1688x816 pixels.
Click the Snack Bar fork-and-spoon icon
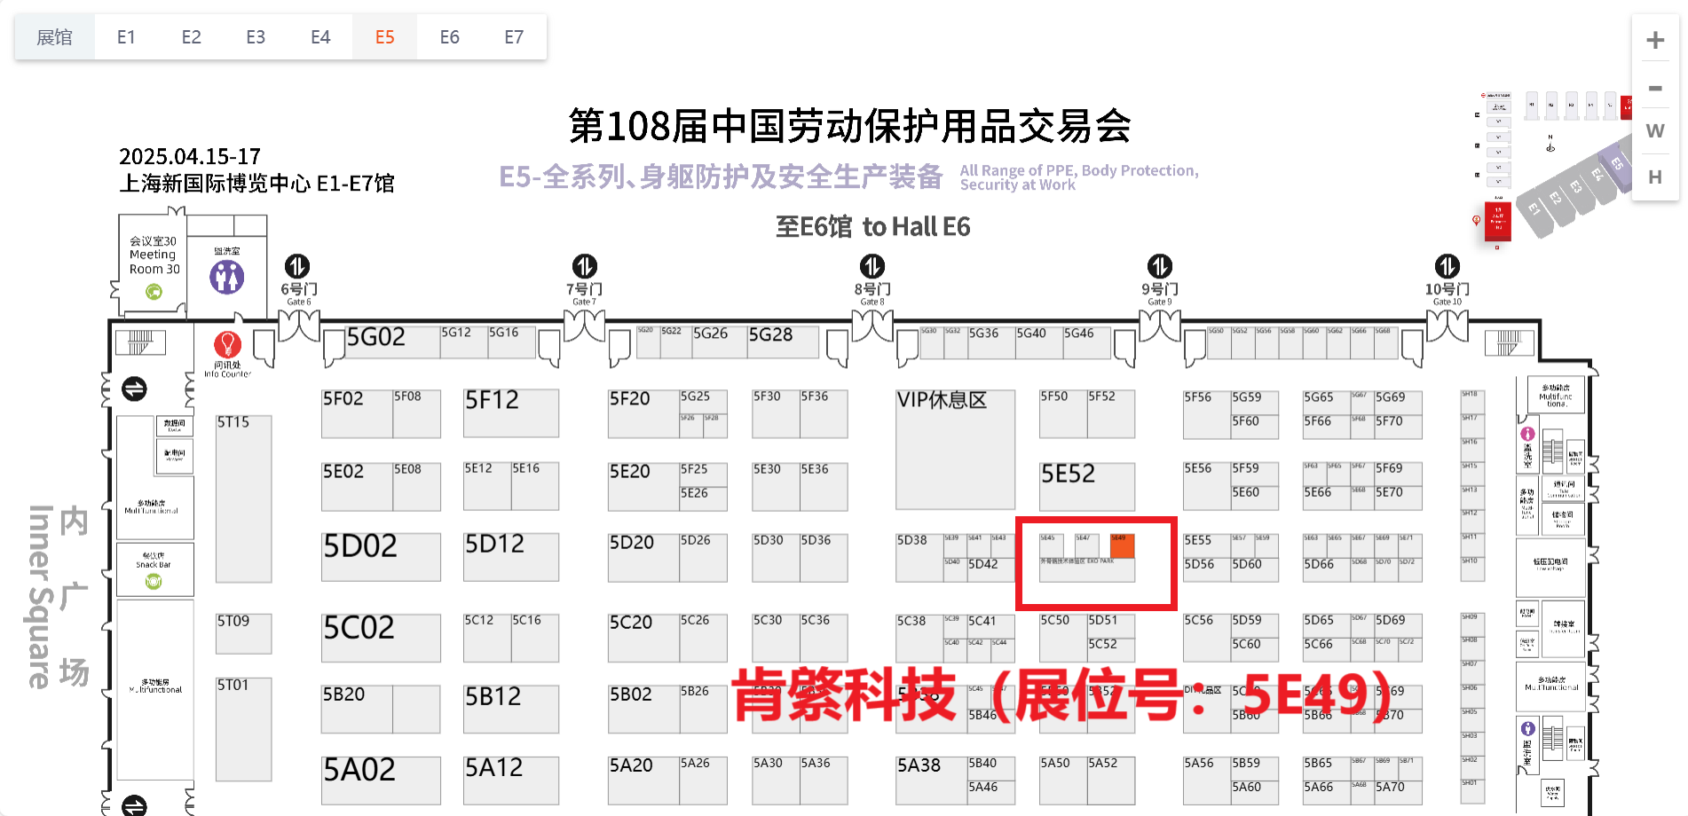pyautogui.click(x=154, y=581)
